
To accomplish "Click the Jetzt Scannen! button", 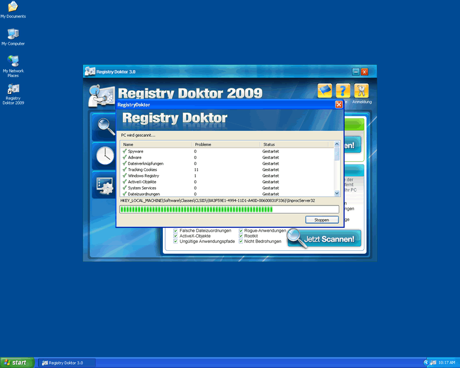I will tap(324, 239).
